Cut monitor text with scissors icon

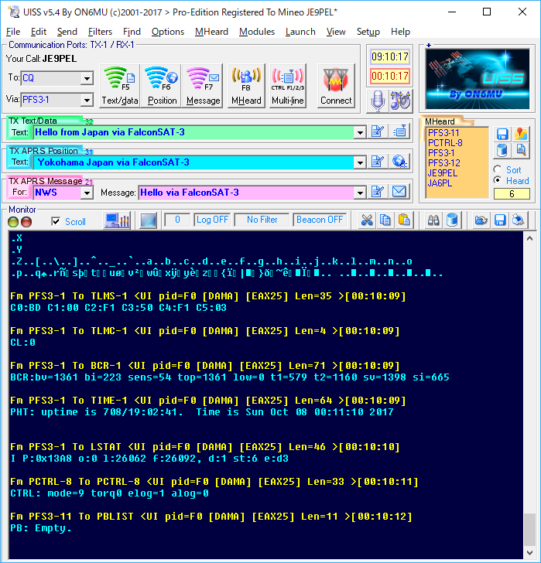coord(367,220)
